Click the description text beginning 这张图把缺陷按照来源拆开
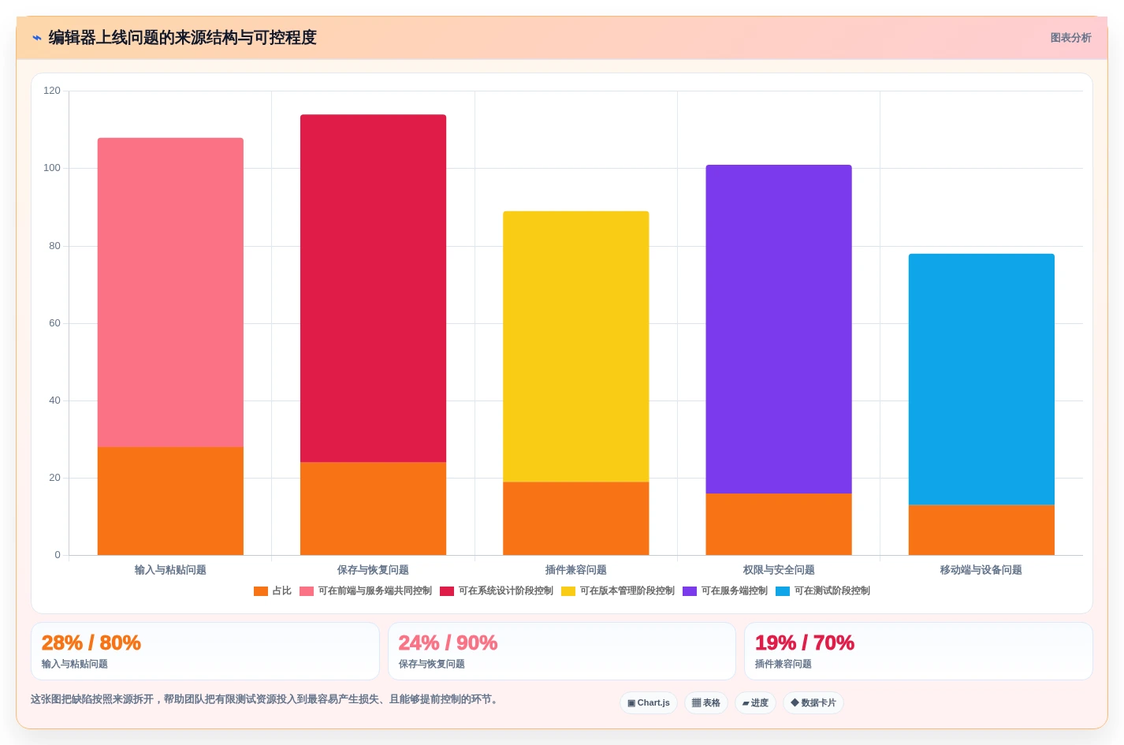Image resolution: width=1124 pixels, height=745 pixels. tap(266, 699)
